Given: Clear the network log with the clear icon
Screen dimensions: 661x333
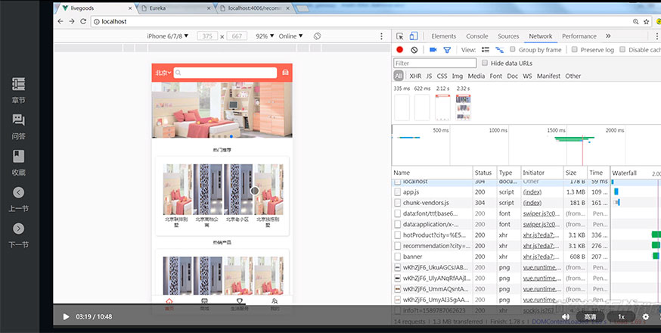Looking at the screenshot, I should (x=414, y=50).
